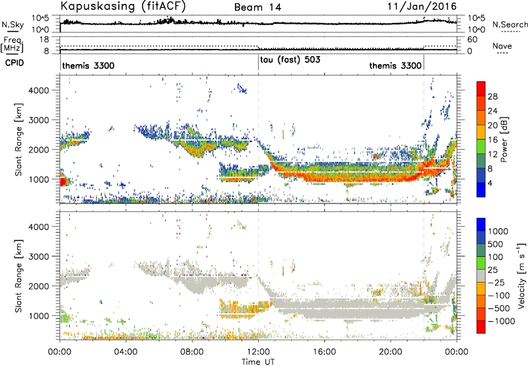Click the '04:00' time tick label
This screenshot has width=528, height=366.
[125, 352]
